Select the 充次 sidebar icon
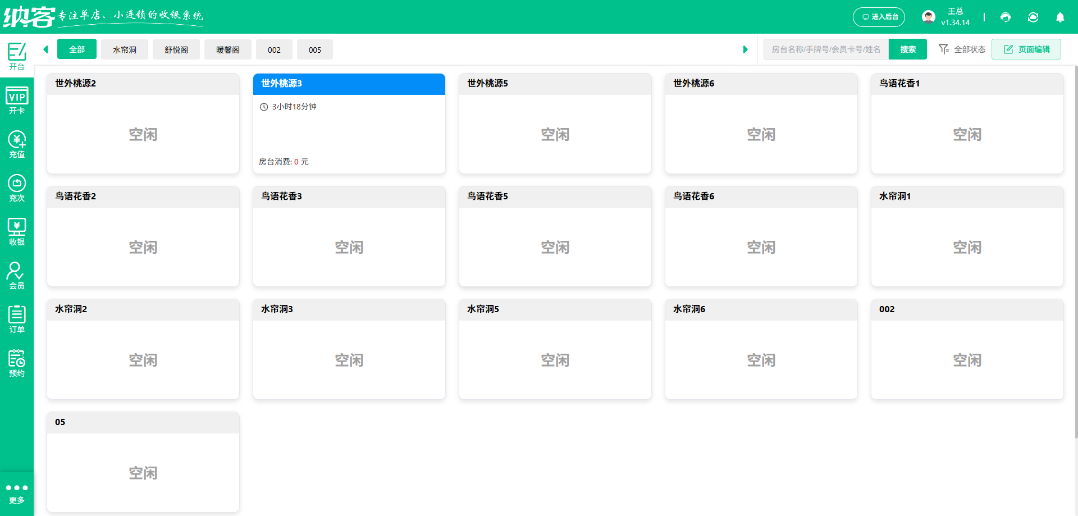Viewport: 1078px width, 516px height. click(x=17, y=188)
